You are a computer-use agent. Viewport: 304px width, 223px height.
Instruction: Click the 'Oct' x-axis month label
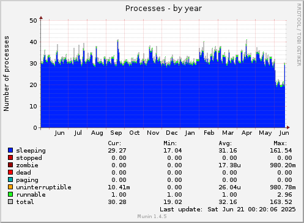point(135,133)
